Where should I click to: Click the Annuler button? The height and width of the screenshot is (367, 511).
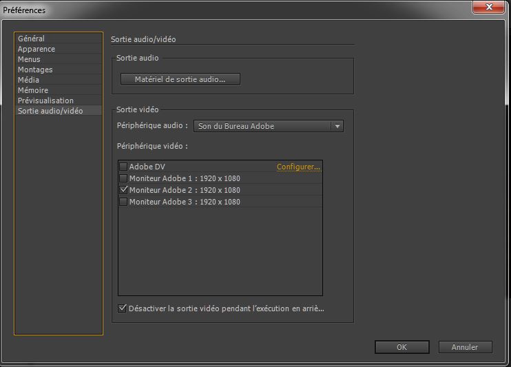pos(463,347)
